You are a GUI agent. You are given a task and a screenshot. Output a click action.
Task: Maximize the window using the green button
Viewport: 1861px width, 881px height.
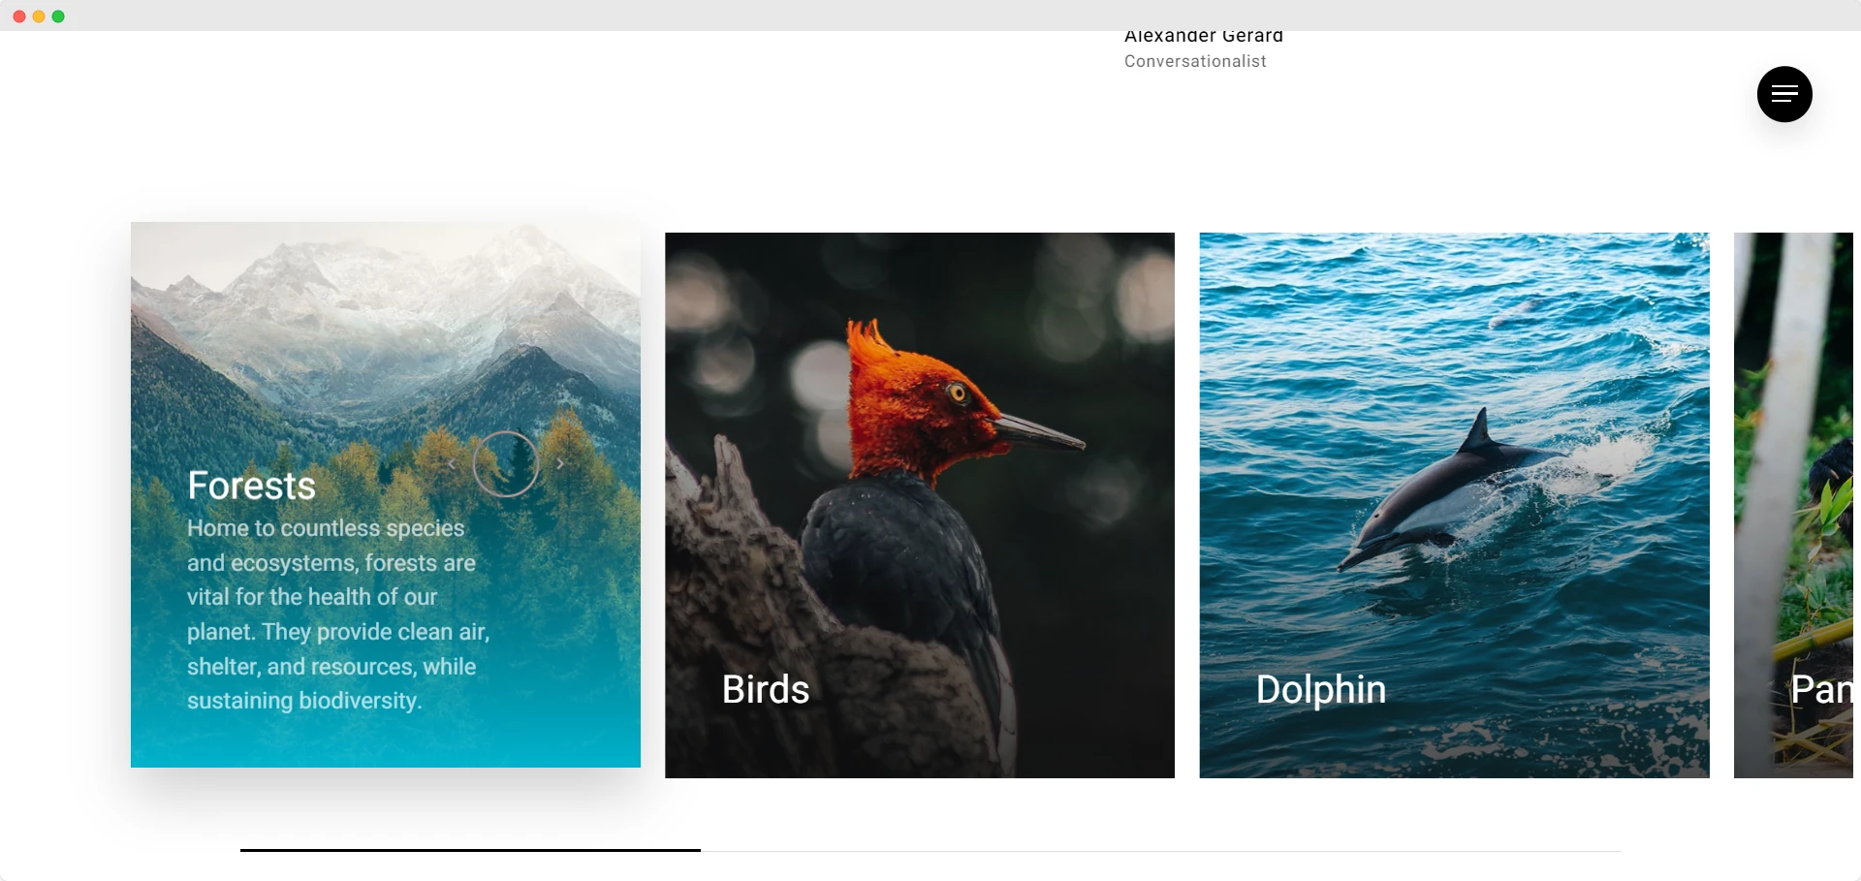(58, 16)
